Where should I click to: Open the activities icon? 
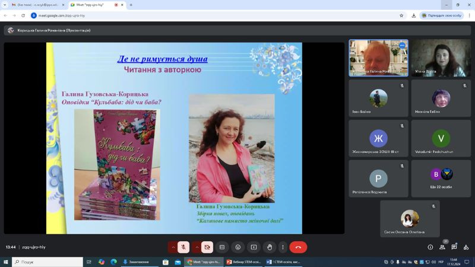pyautogui.click(x=466, y=247)
